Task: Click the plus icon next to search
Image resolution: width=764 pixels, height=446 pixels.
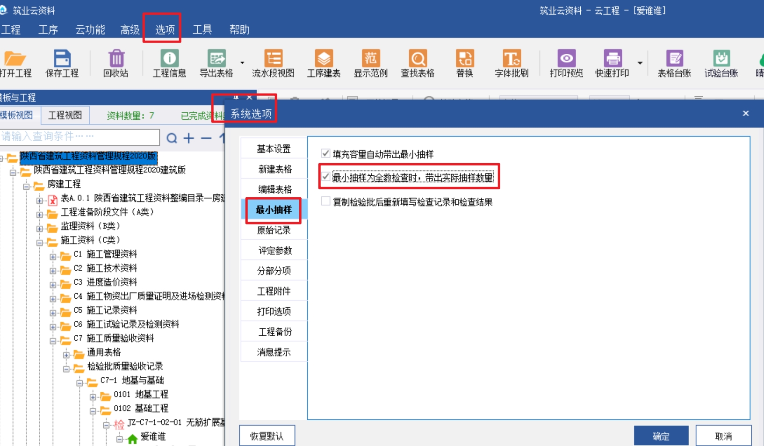Action: [x=189, y=138]
